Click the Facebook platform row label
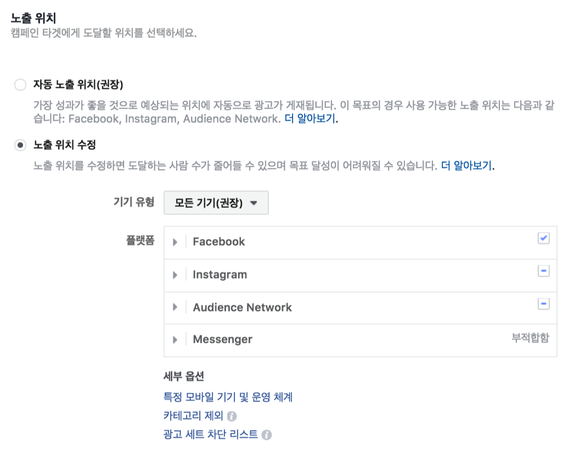 217,241
